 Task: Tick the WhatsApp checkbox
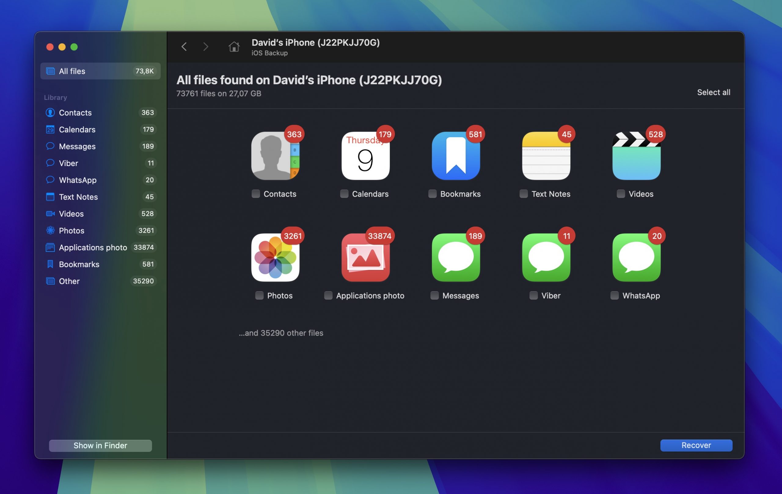coord(614,295)
